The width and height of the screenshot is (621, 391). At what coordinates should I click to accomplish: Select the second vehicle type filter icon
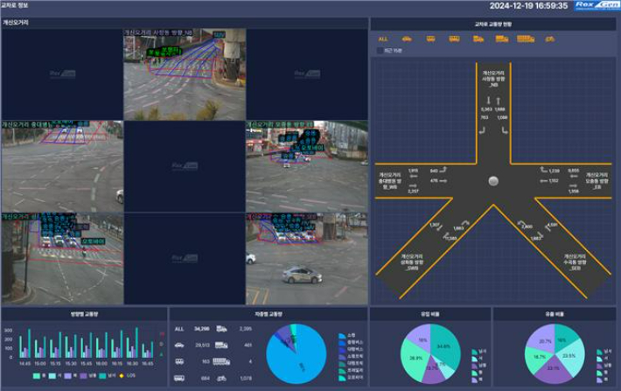click(x=430, y=38)
